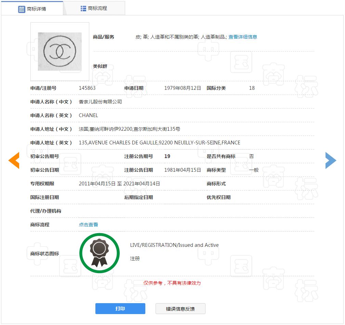Viewport: 345px width, 325px height.
Task: Click the Chanel double-C trademark logo image
Action: (59, 51)
